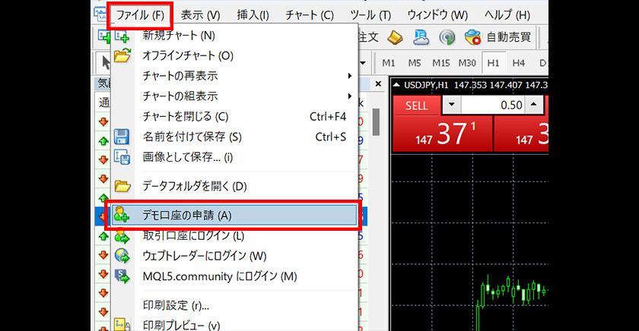Open the 挿入(I) menu
This screenshot has height=331, width=639.
(x=253, y=15)
